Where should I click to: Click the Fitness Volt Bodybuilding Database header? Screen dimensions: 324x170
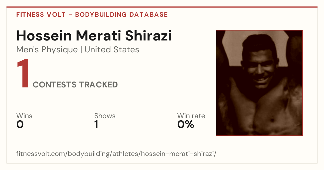click(92, 15)
